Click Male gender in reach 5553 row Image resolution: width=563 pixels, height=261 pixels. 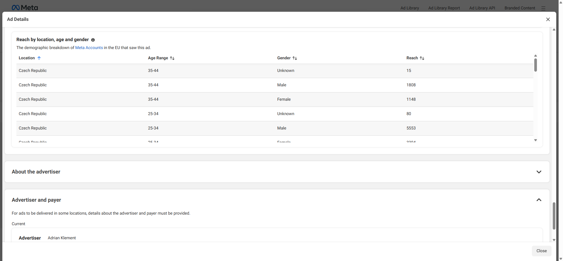click(282, 128)
